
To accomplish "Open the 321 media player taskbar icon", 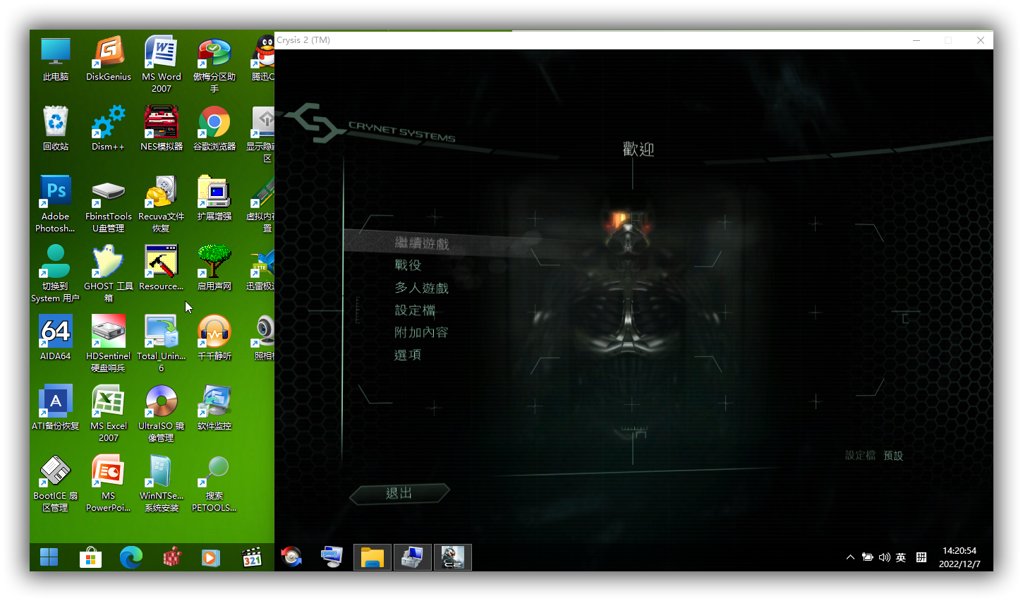I will [252, 557].
